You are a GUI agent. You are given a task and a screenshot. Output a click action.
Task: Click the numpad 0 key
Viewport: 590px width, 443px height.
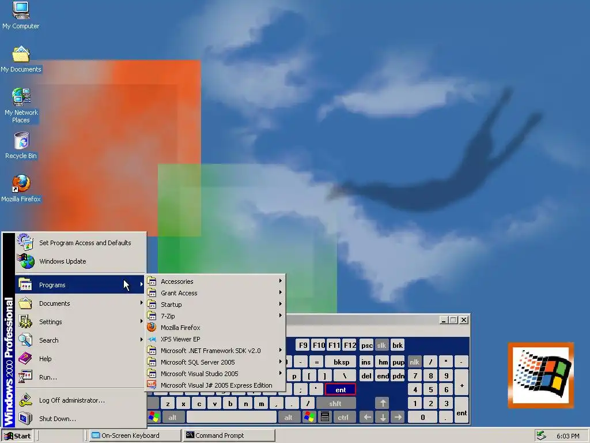[x=422, y=417]
